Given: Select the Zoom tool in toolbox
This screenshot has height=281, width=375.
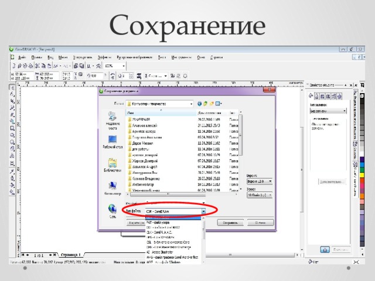Looking at the screenshot, I should (x=12, y=108).
